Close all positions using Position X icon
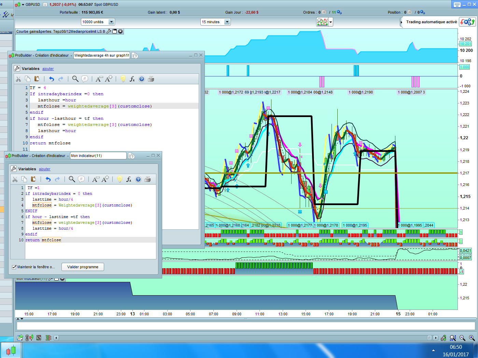This screenshot has height=358, width=478. (x=409, y=12)
